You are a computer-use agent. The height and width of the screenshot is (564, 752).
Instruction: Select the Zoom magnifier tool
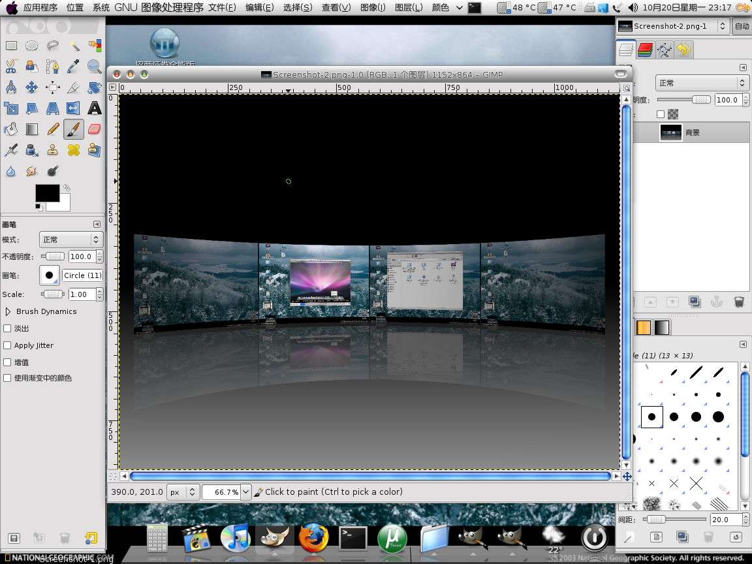click(x=95, y=66)
